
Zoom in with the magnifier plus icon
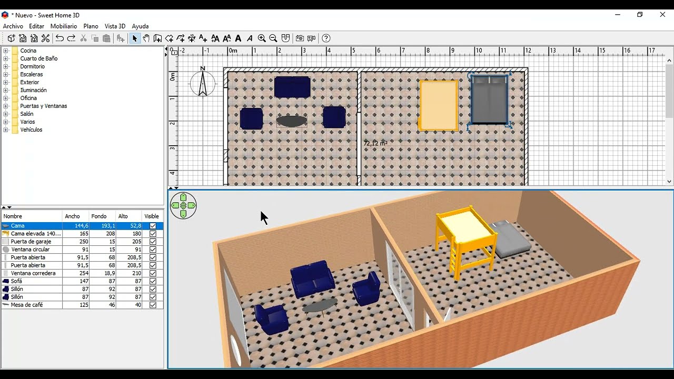pos(262,38)
